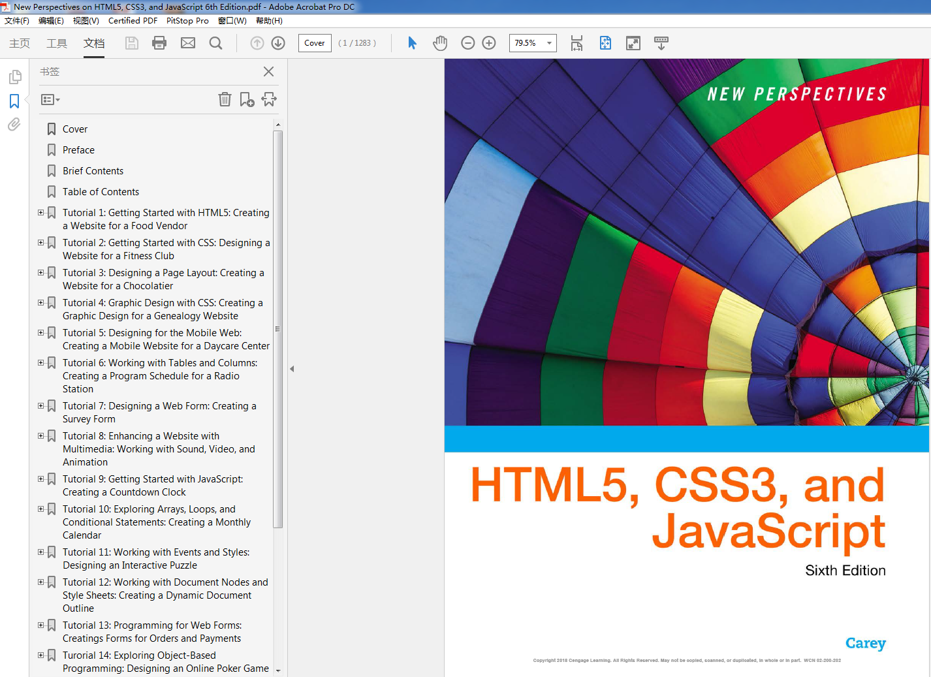Screen dimensions: 931x677
Task: Open Page Thumbnails panel icon
Action: click(x=14, y=77)
